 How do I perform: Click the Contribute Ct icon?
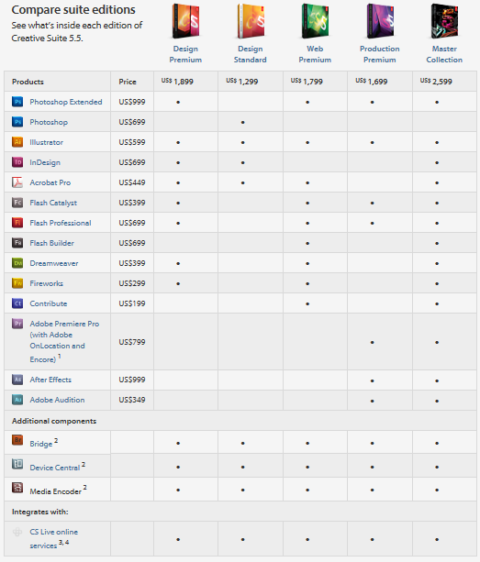point(17,303)
